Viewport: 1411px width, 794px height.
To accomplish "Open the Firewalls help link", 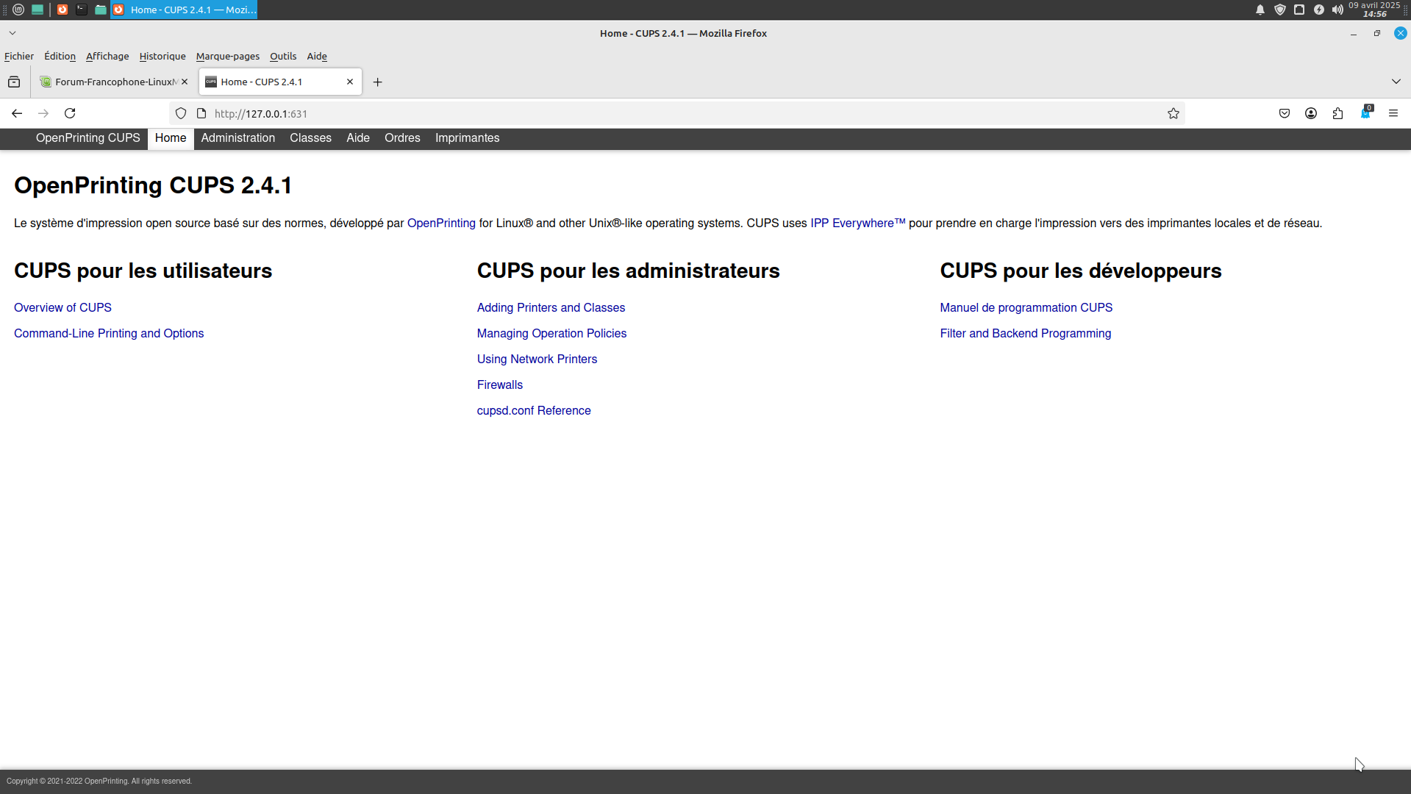I will pos(500,385).
